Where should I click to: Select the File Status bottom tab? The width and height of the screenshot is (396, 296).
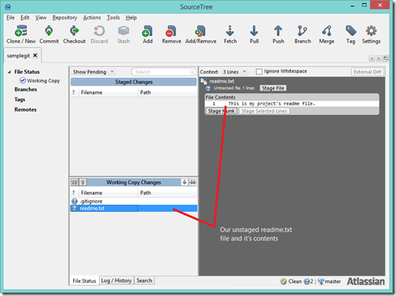point(84,281)
